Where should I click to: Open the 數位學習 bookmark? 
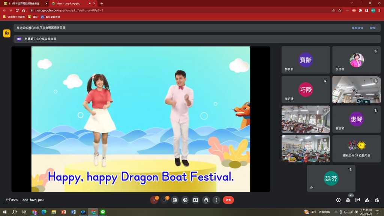tap(51, 17)
